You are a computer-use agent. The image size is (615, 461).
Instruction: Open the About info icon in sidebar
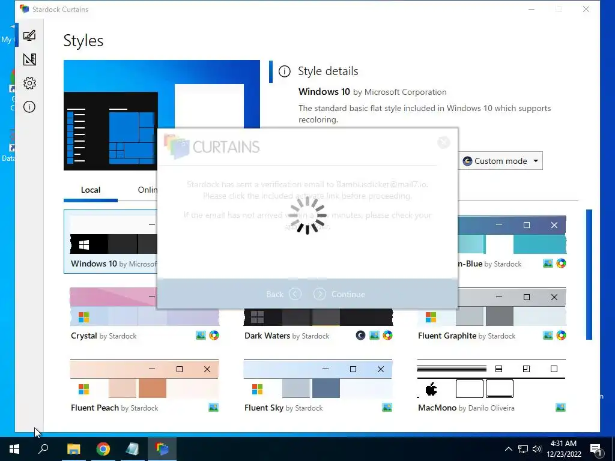(29, 107)
